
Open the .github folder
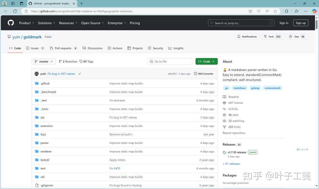tap(45, 83)
